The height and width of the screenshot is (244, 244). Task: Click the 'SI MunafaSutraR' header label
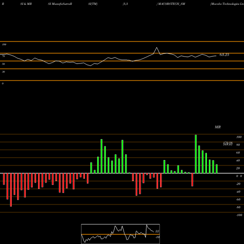[x=60, y=4]
